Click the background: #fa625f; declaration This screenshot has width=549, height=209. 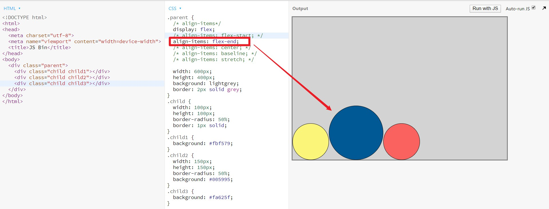pos(203,197)
